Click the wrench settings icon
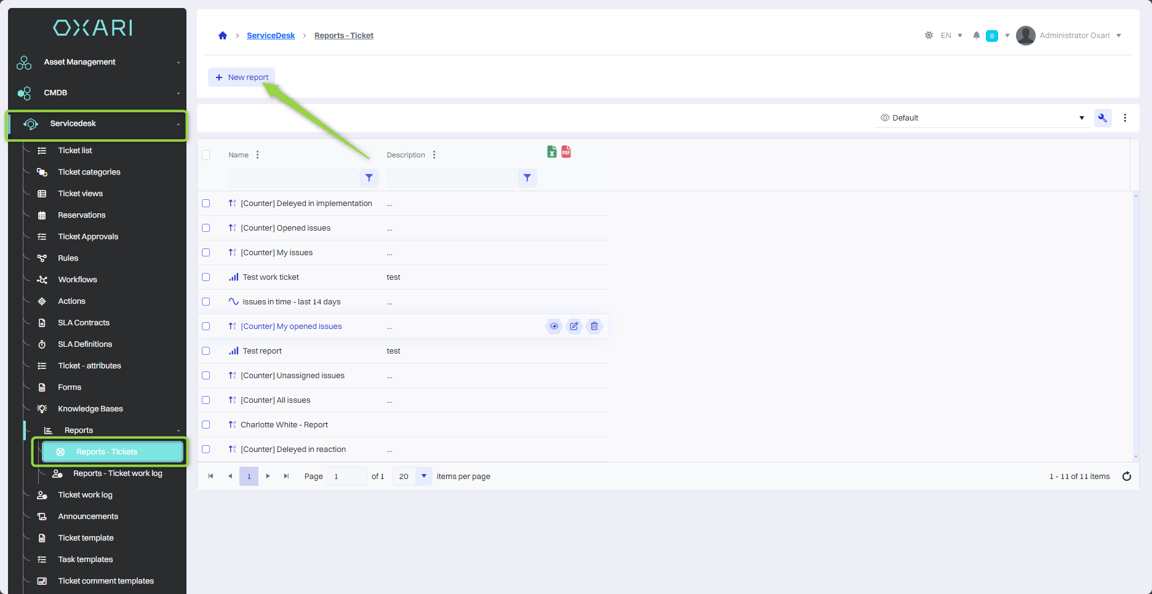Screen dimensions: 1152x594 [1102, 118]
